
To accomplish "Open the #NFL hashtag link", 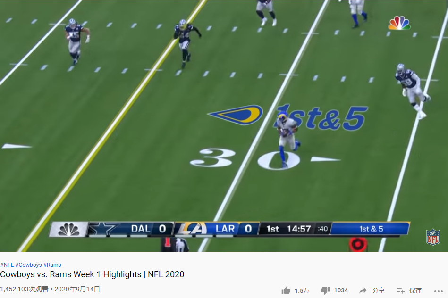I will (x=7, y=265).
